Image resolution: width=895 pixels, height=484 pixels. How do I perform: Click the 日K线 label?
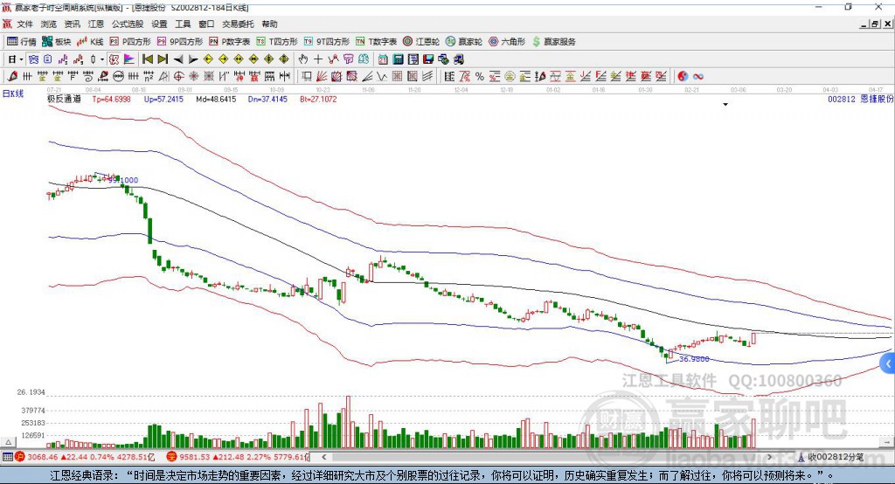(x=13, y=93)
